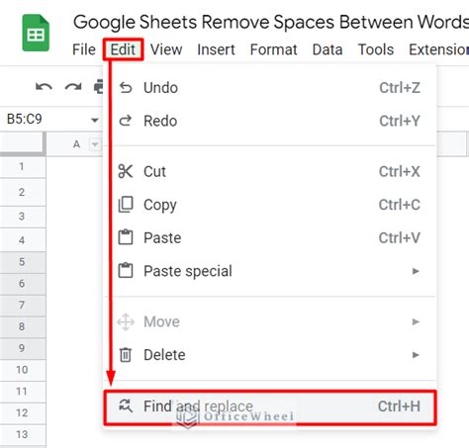469x448 pixels.
Task: Expand the Paste special submenu arrow
Action: click(416, 271)
